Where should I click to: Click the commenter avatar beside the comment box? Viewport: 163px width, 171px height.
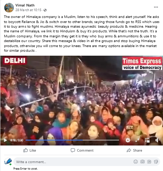(8, 162)
